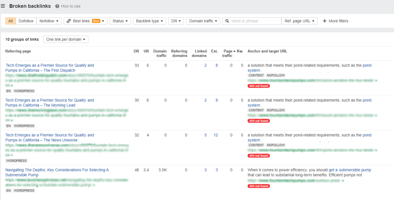This screenshot has width=394, height=200.
Task: Click 404 not found badge in First Dispatch row
Action: (259, 86)
